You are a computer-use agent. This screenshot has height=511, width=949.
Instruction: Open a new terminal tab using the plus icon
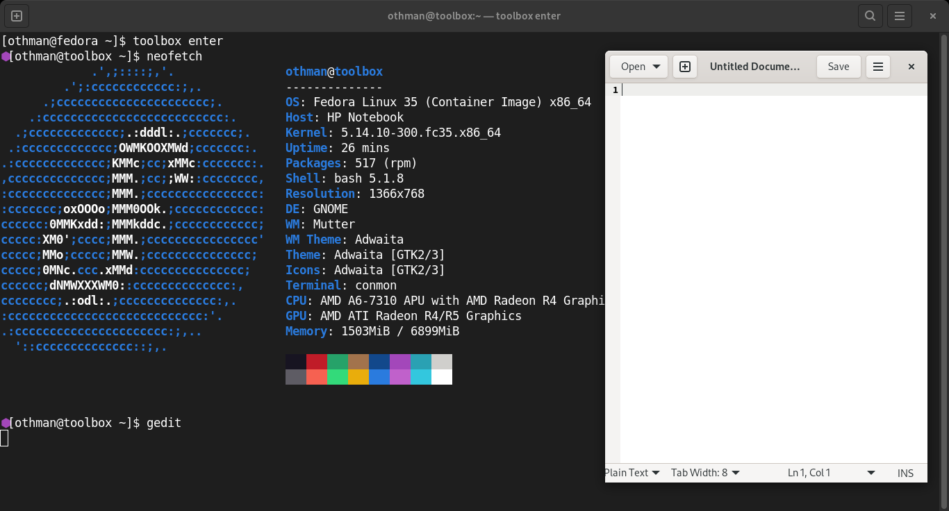click(17, 16)
